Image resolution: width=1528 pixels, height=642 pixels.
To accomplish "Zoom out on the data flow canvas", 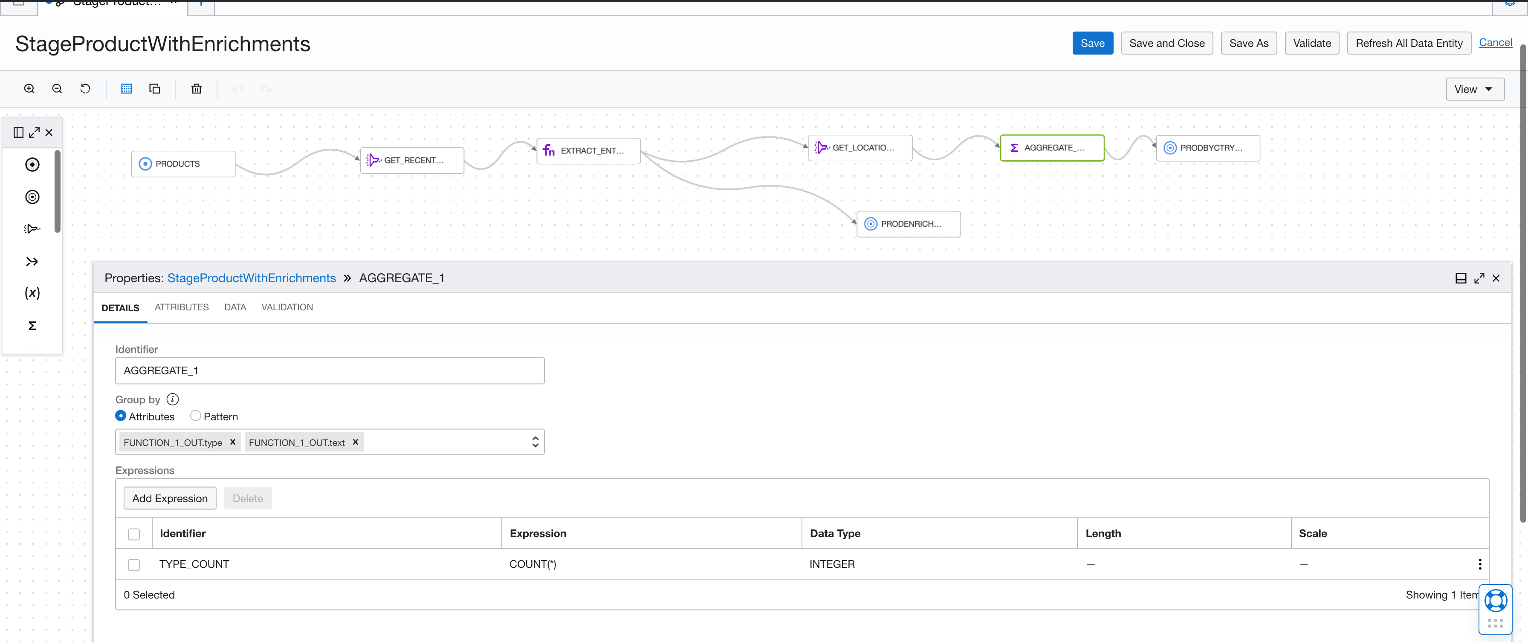I will click(57, 88).
